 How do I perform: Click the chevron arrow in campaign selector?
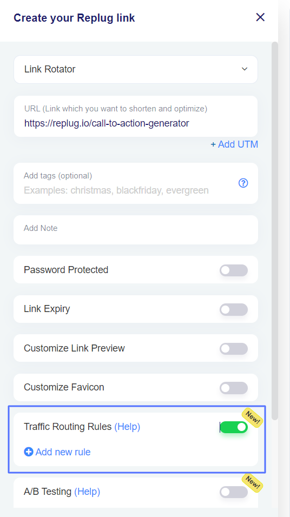tap(245, 69)
